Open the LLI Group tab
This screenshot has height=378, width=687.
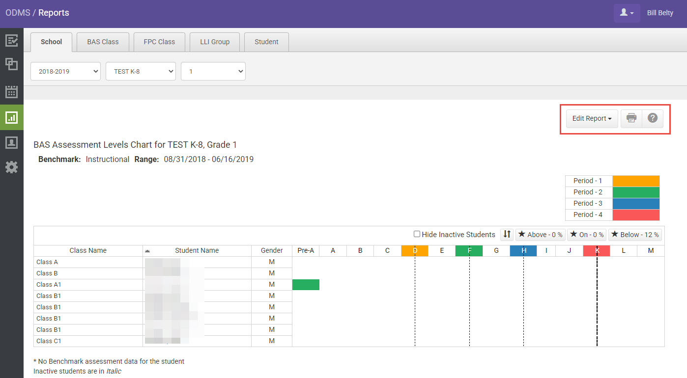click(214, 42)
